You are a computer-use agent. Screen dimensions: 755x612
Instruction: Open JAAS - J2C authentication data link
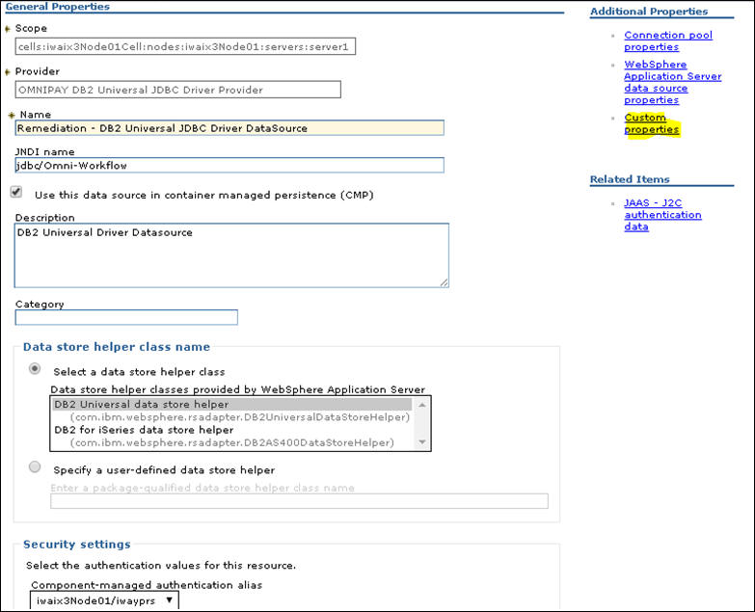click(x=662, y=215)
